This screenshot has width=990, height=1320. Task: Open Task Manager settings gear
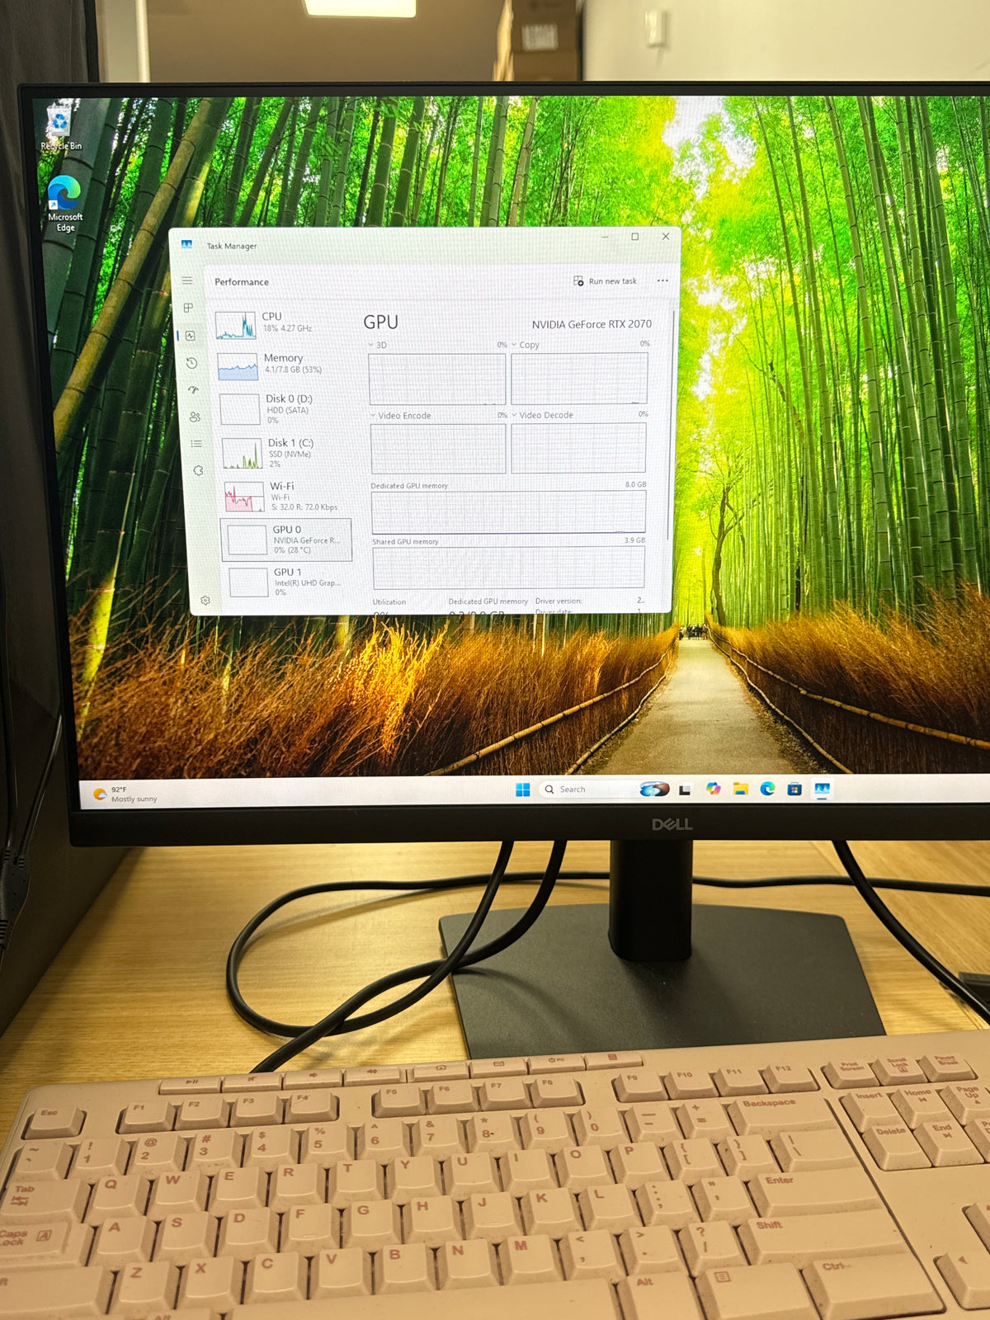pos(205,601)
